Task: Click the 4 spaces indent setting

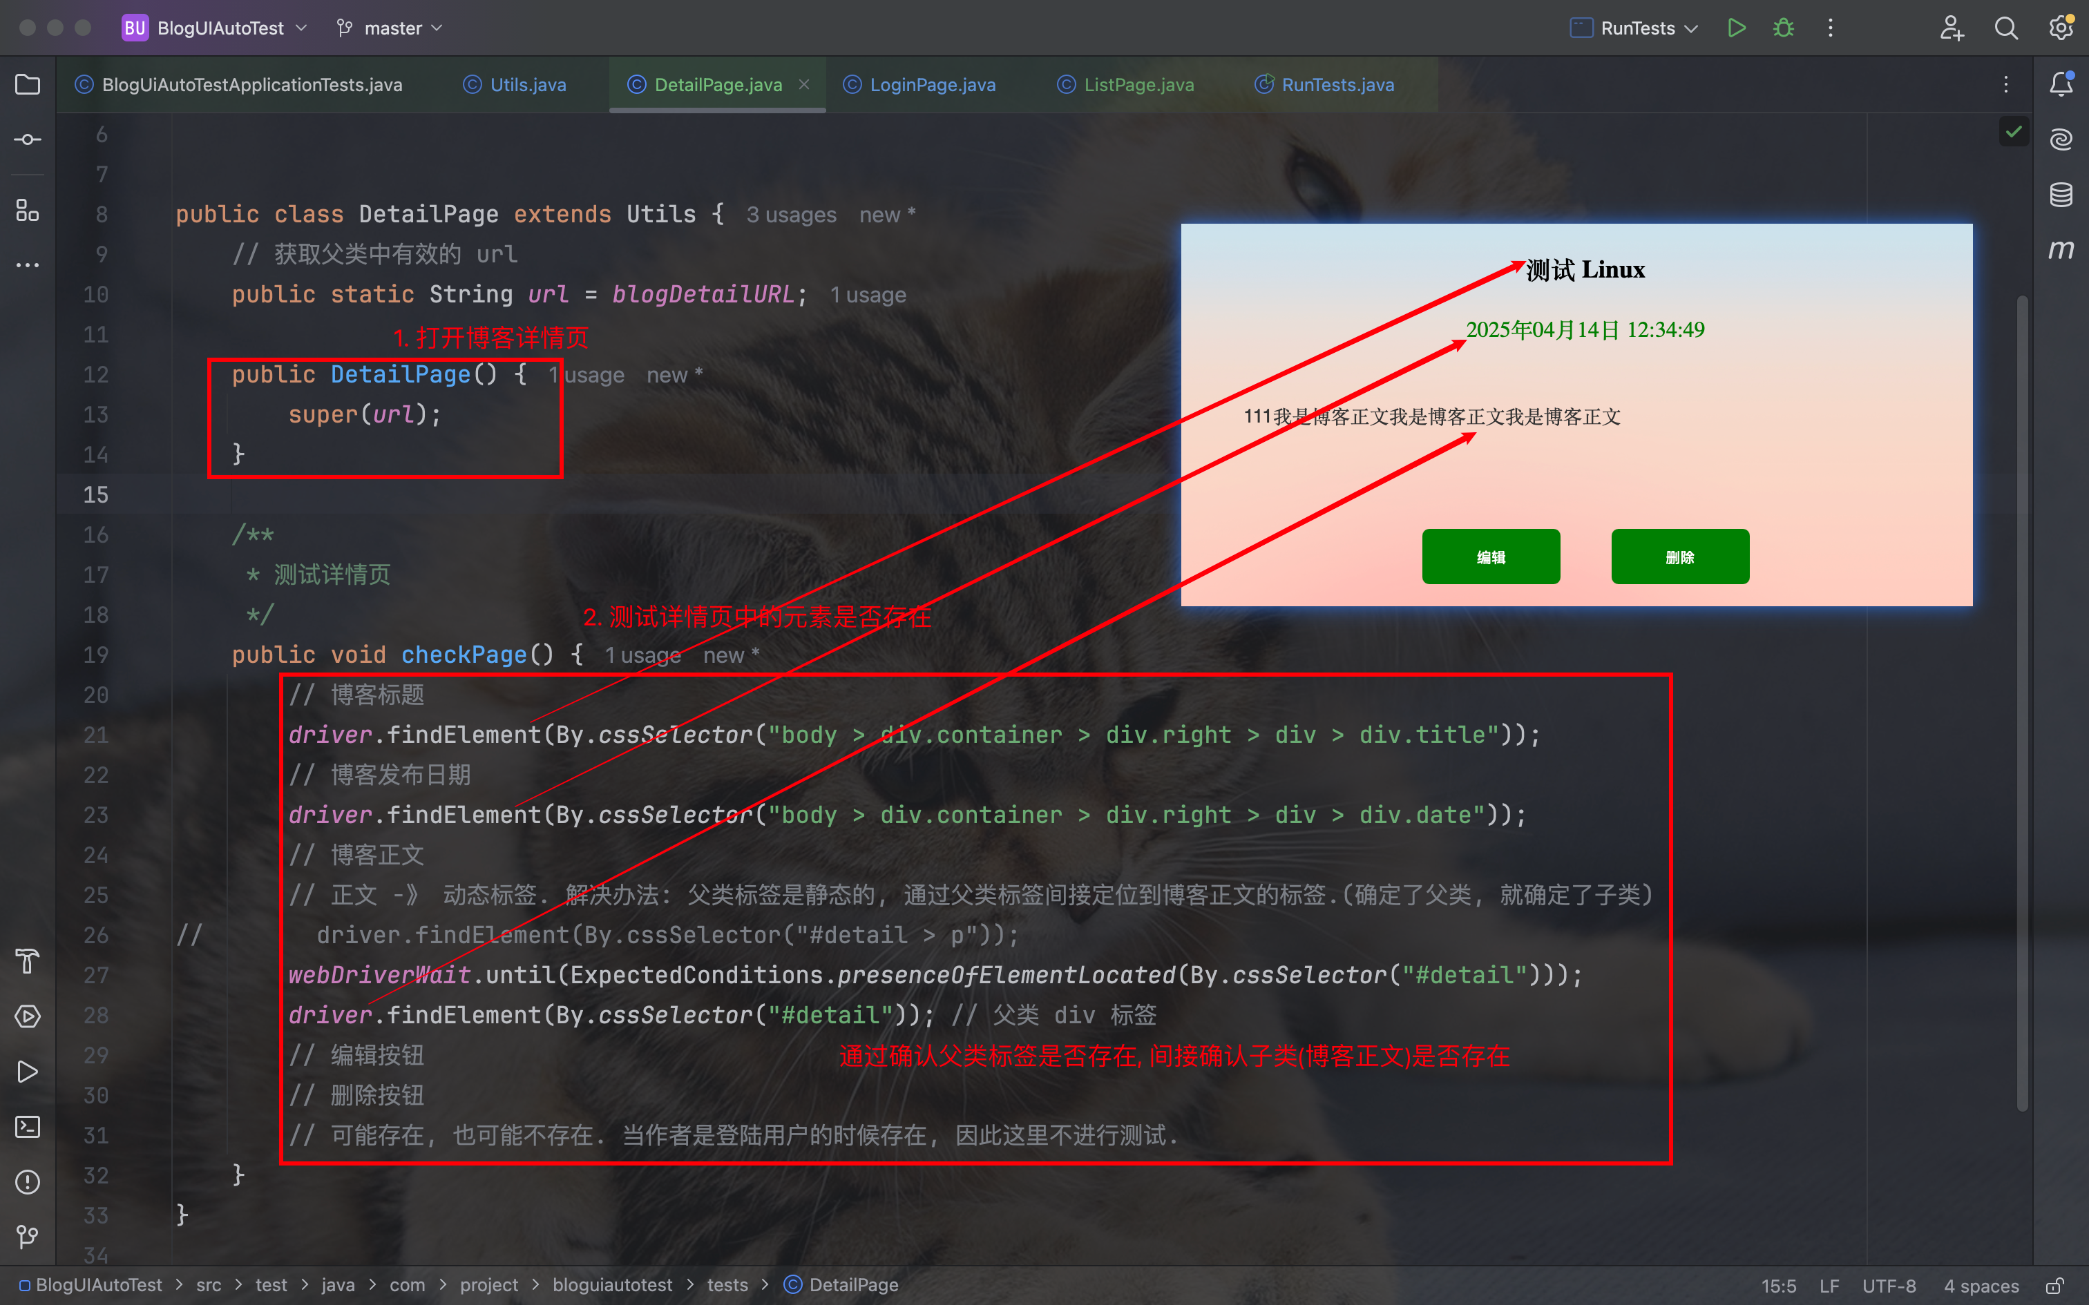Action: [1981, 1286]
